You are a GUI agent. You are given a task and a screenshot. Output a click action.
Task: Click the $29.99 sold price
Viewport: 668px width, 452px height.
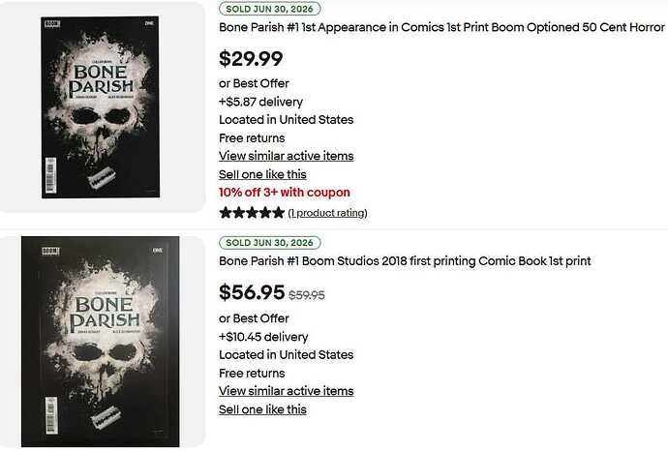tap(251, 59)
